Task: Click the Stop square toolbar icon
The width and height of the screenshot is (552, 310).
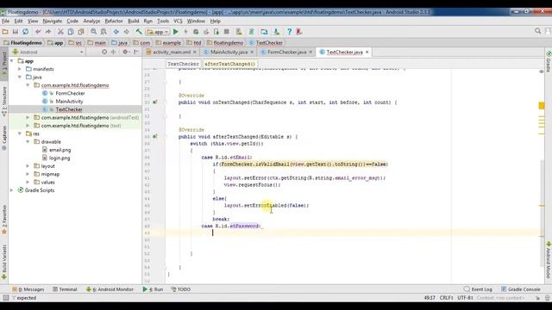Action: [226, 32]
